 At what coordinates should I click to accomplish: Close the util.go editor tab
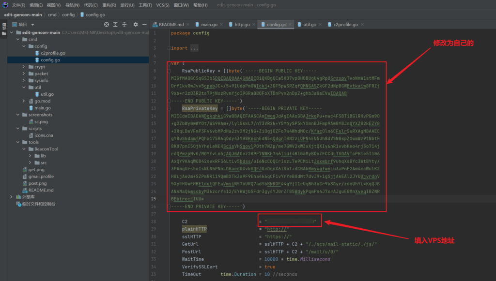click(x=320, y=24)
